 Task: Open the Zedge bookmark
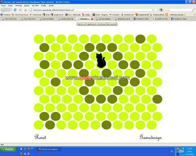click(x=87, y=15)
